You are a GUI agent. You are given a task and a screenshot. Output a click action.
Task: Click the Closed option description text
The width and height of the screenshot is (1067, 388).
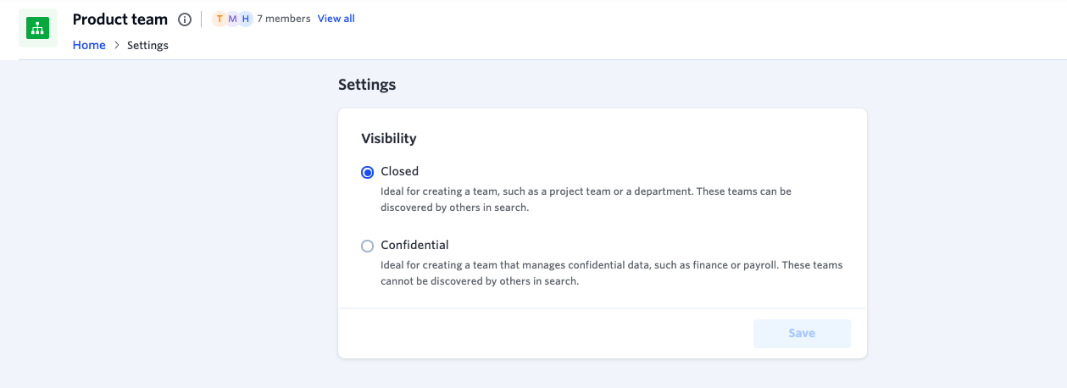tap(586, 200)
